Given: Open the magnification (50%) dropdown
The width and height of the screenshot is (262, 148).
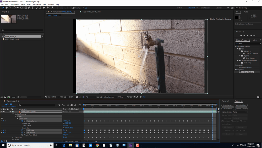Looking at the screenshot, I should 55,97.
